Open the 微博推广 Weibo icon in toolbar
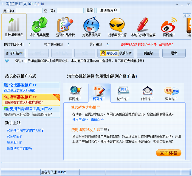 pos(169,25)
